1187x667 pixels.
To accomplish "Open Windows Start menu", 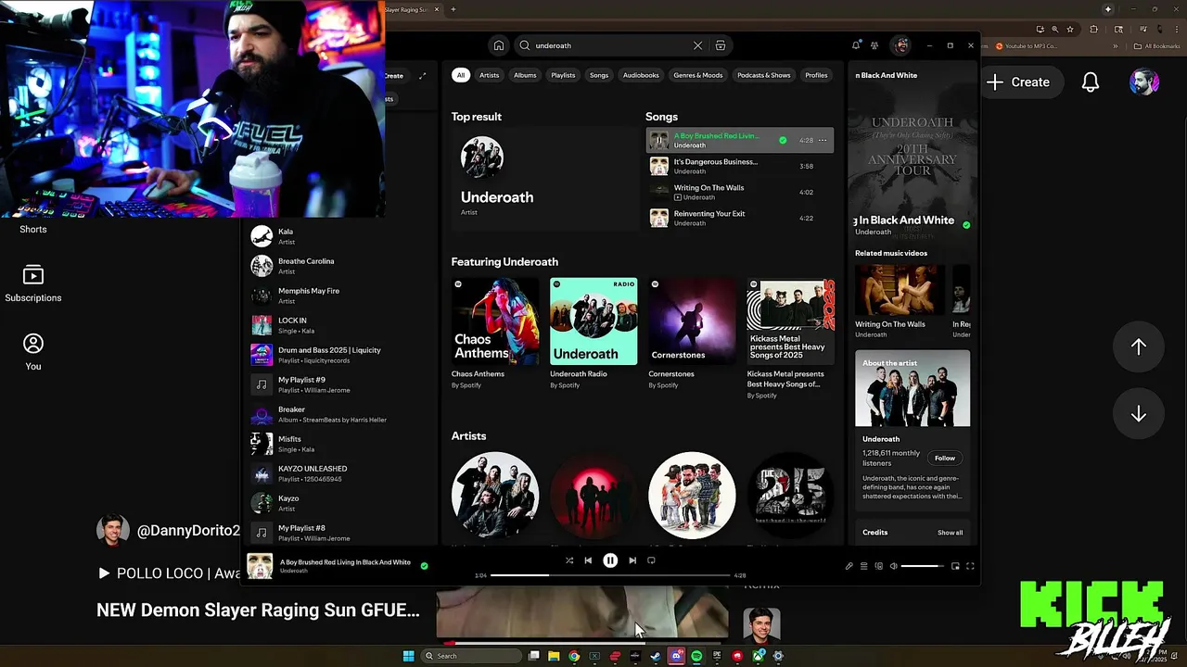I will coord(408,656).
